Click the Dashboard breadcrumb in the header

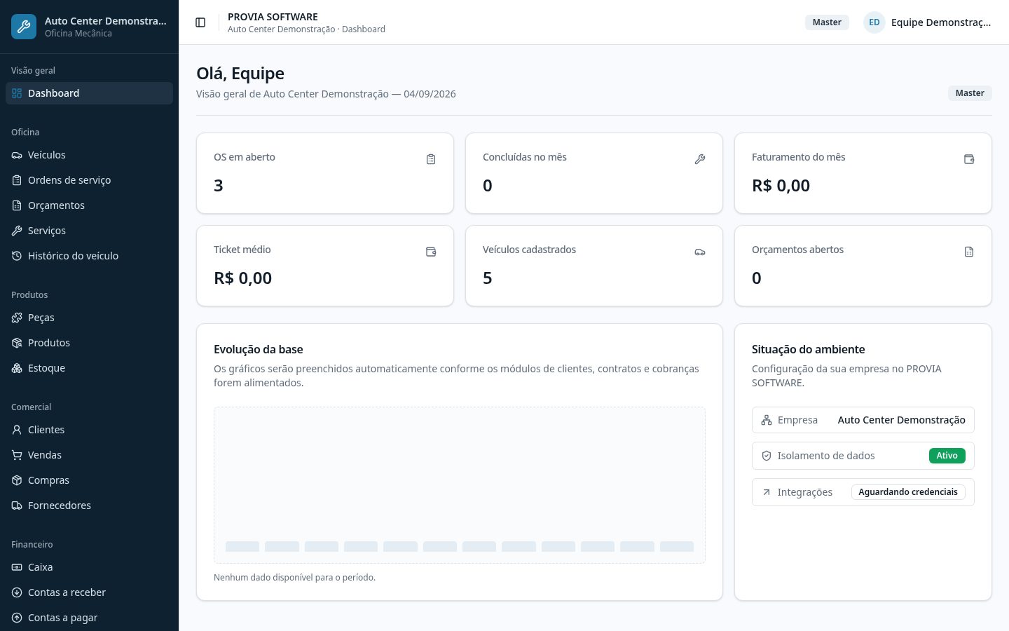pos(364,29)
